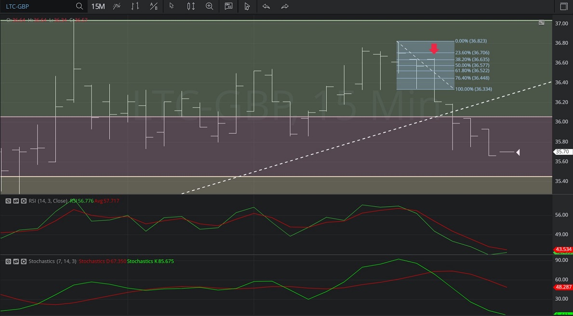Screen dimensions: 573x316
Task: Select the 61.80% (36.522) Fibonacci level label
Action: pyautogui.click(x=472, y=70)
